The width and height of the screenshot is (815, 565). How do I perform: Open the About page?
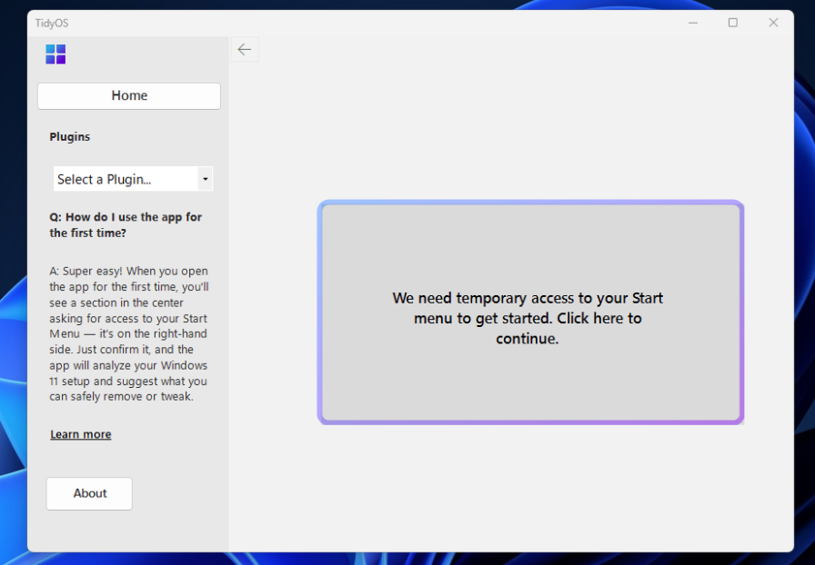pos(89,493)
